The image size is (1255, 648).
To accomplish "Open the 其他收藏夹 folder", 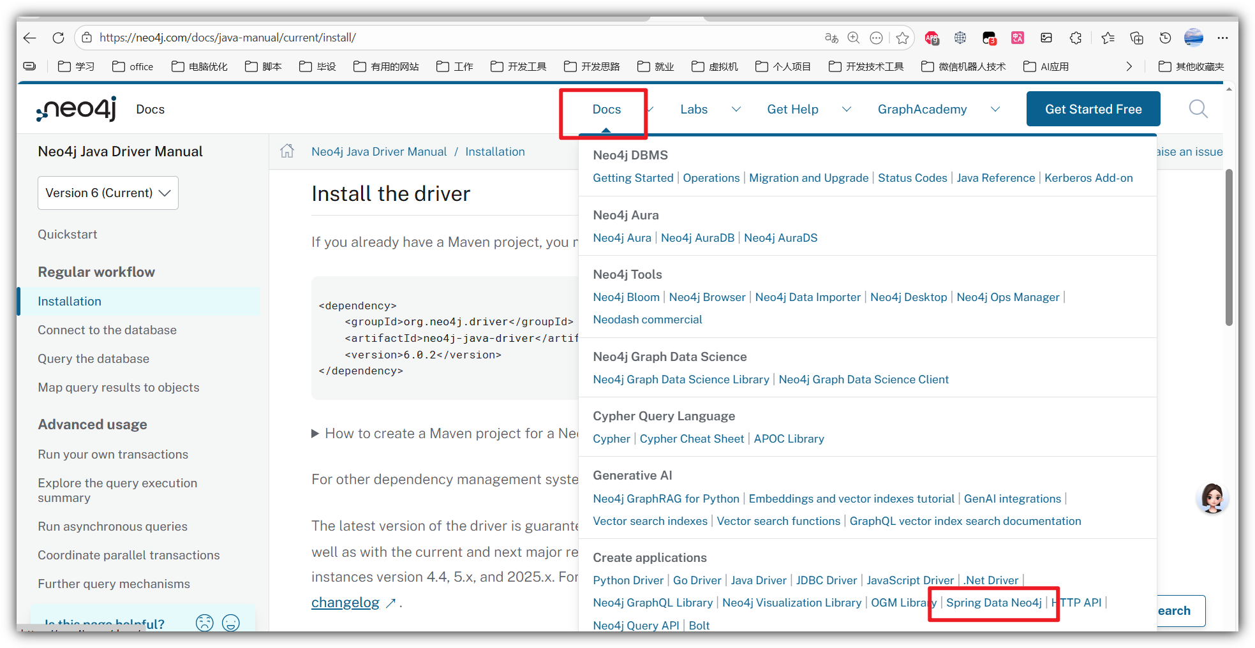I will point(1191,66).
